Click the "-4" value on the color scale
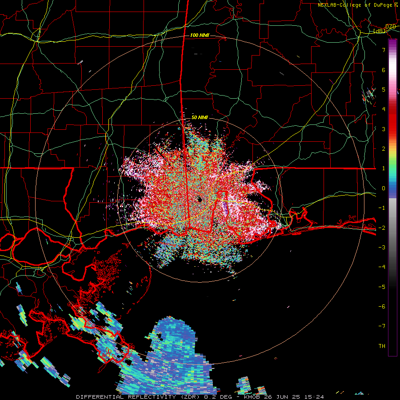This screenshot has height=400, width=400. (x=382, y=267)
